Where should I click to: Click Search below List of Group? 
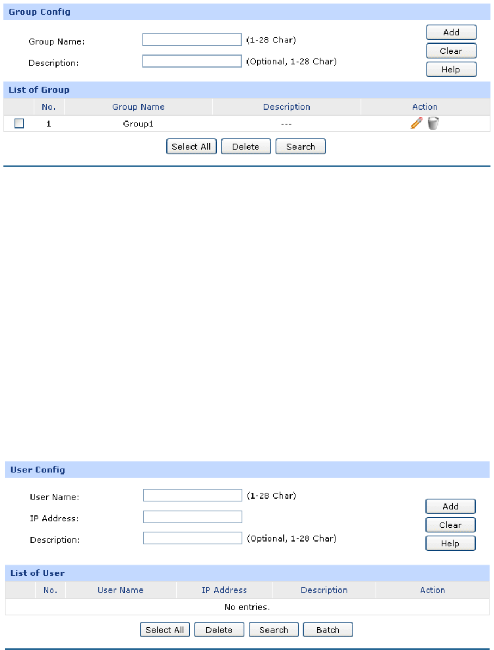[301, 147]
